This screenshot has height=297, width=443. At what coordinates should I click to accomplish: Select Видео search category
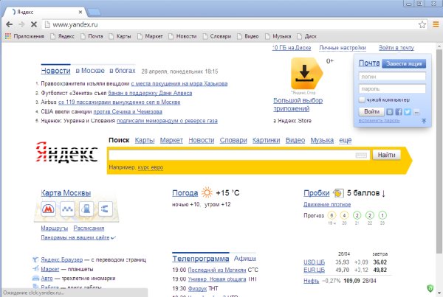pos(295,140)
